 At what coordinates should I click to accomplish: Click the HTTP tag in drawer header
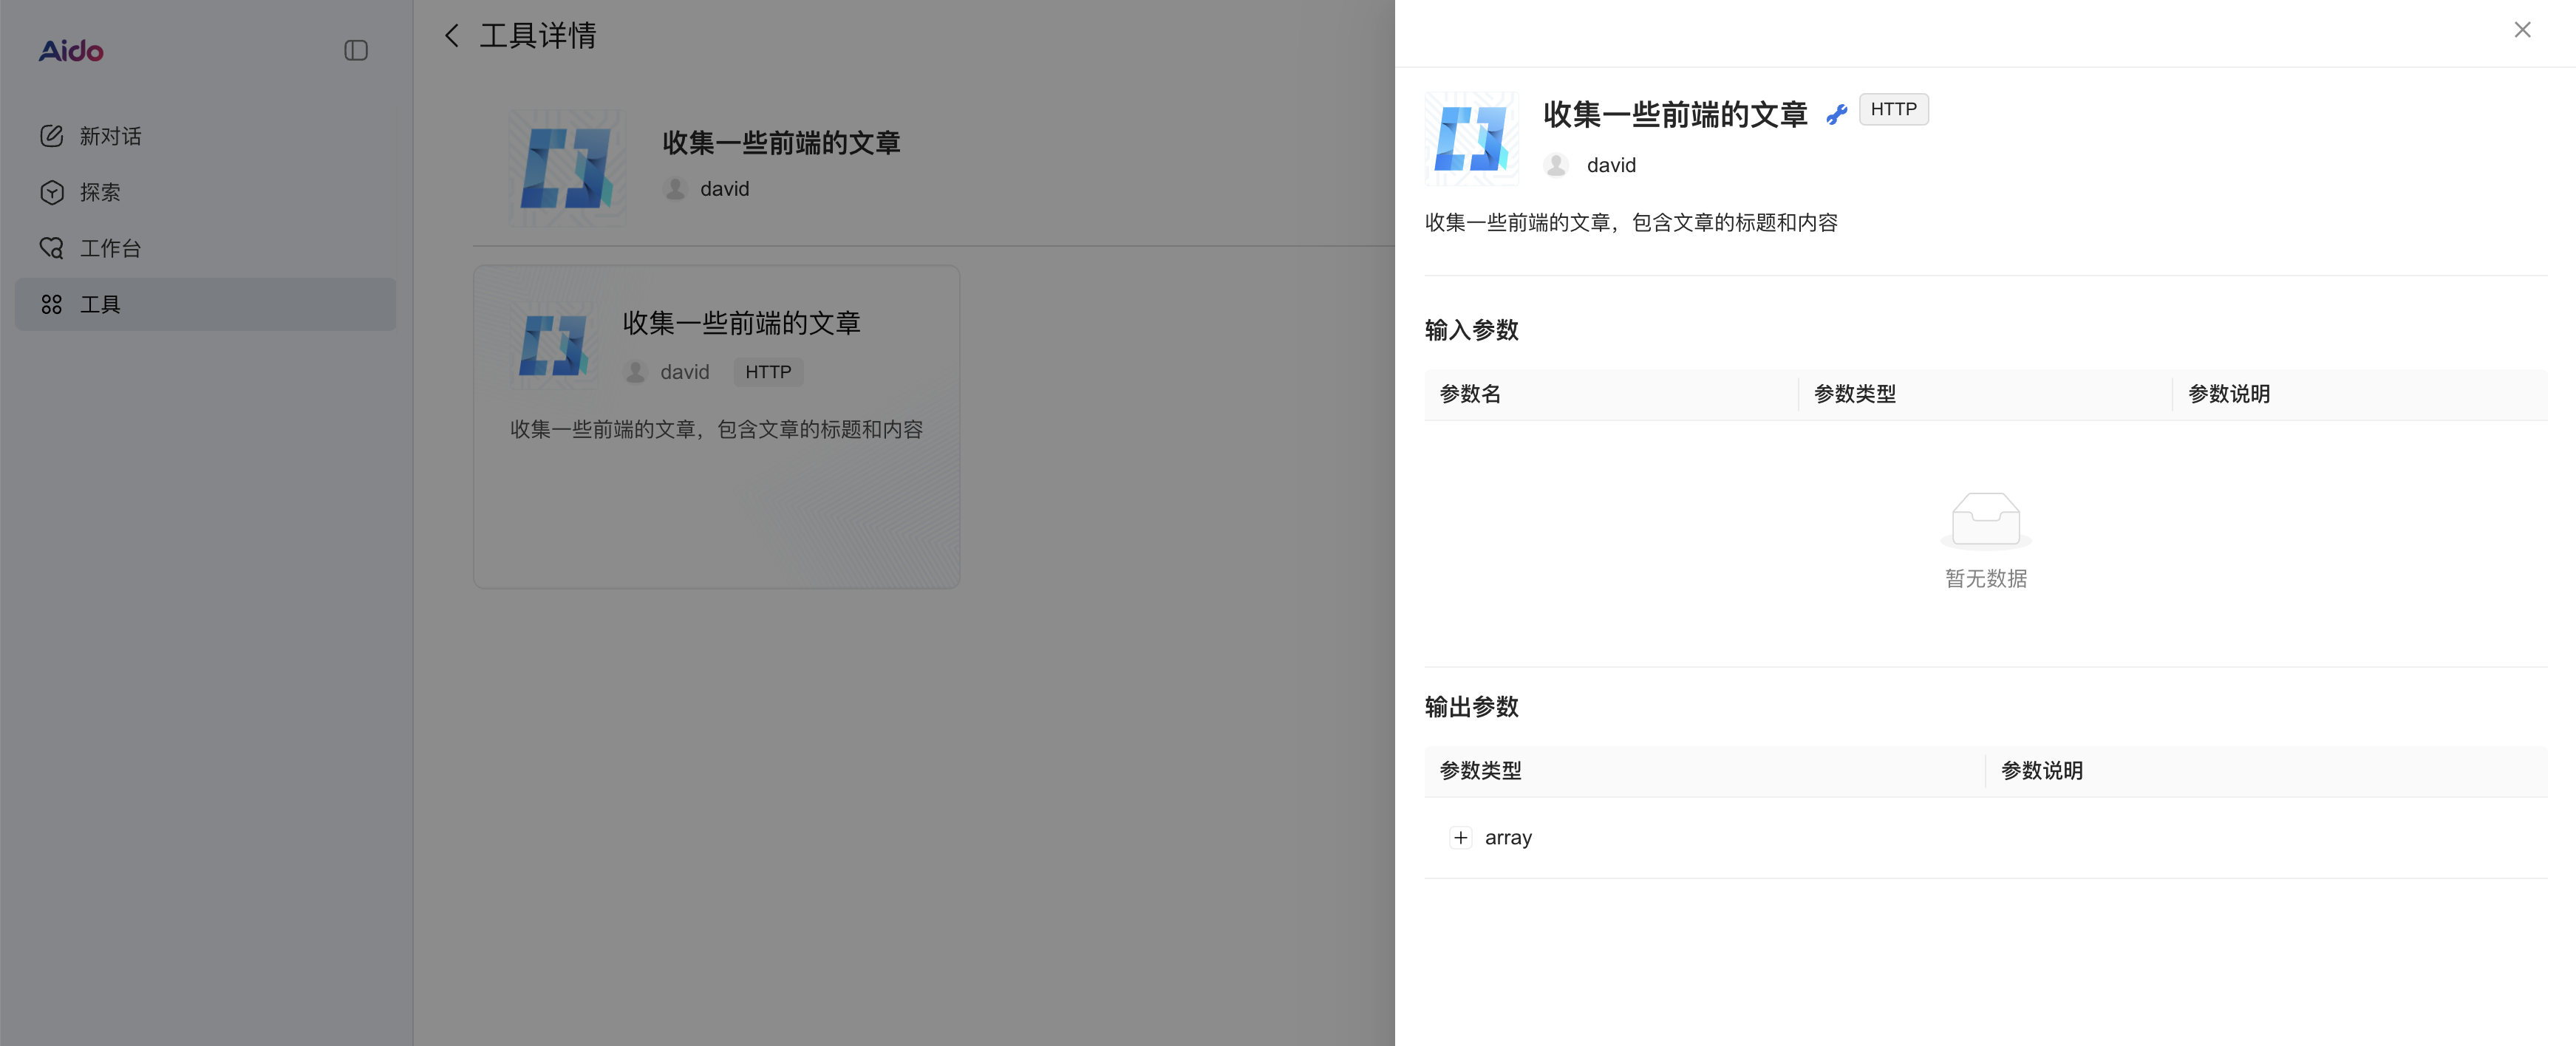click(x=1893, y=109)
